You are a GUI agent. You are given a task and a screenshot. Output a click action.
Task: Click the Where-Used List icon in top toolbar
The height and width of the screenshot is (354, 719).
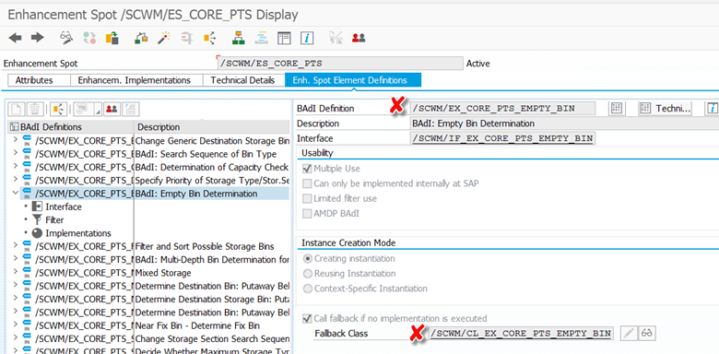pyautogui.click(x=209, y=38)
